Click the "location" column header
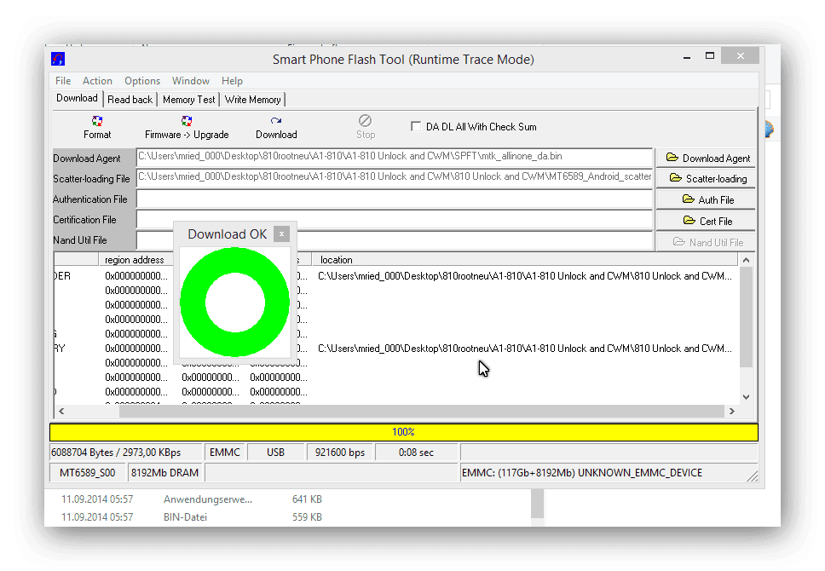 (x=524, y=259)
